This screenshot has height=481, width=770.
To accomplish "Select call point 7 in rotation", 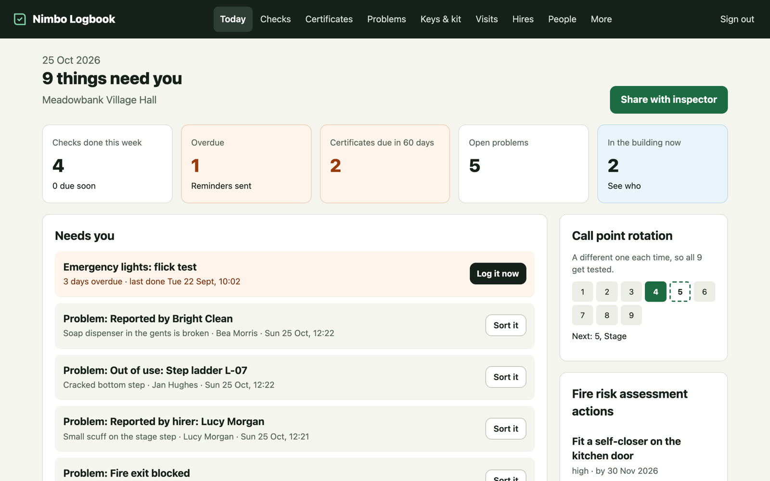I will (x=582, y=315).
